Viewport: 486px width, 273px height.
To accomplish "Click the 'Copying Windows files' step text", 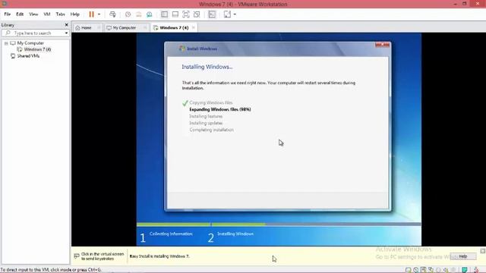I will pyautogui.click(x=211, y=102).
